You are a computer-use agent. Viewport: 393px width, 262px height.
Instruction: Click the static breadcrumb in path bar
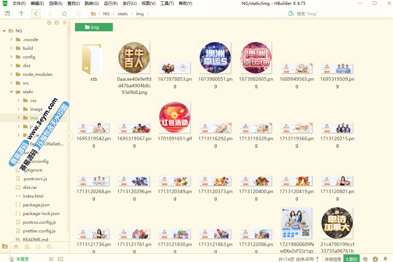tap(123, 14)
